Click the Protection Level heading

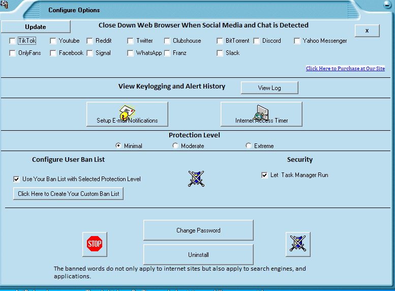pos(194,135)
